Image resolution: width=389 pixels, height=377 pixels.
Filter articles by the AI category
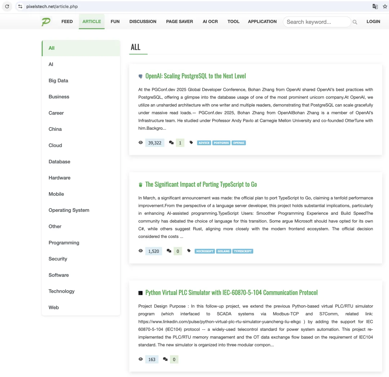[81, 64]
